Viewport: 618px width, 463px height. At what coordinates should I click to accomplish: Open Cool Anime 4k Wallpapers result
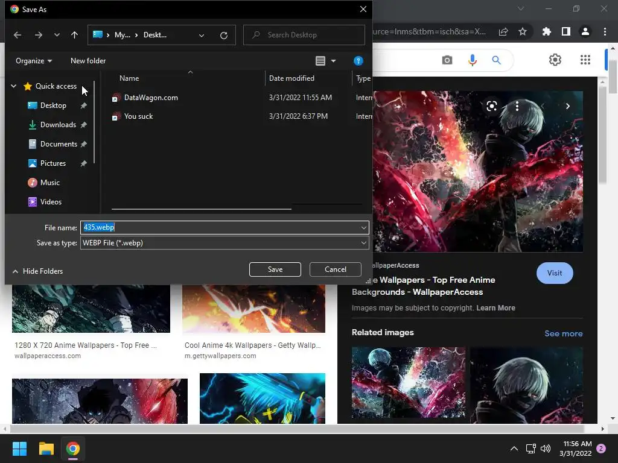(x=253, y=345)
